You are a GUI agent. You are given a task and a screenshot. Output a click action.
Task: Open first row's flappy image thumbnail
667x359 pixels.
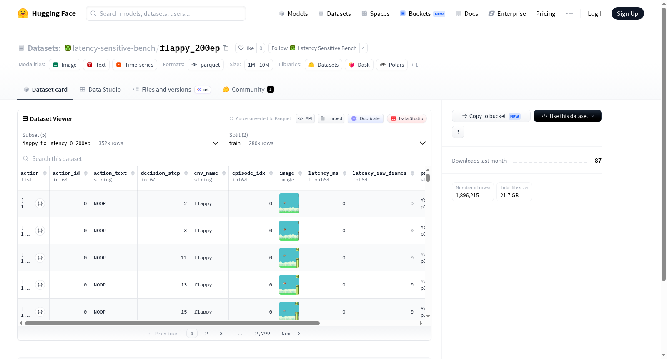pos(289,203)
